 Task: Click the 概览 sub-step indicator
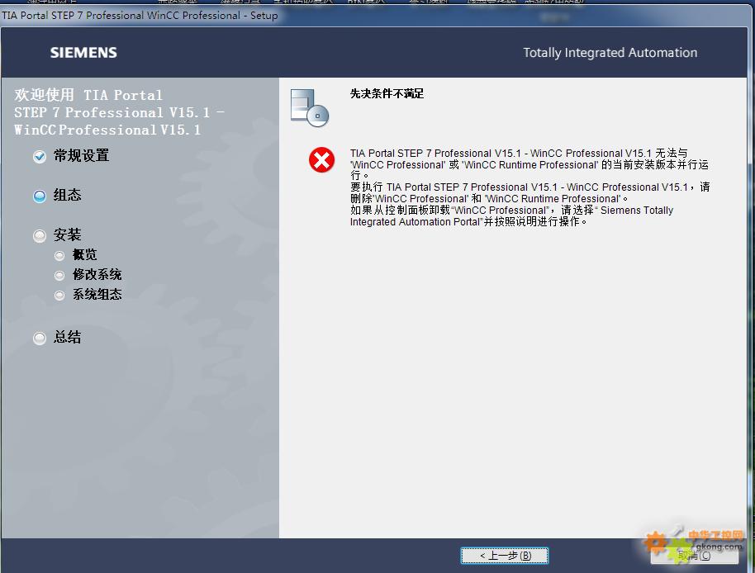[x=59, y=255]
